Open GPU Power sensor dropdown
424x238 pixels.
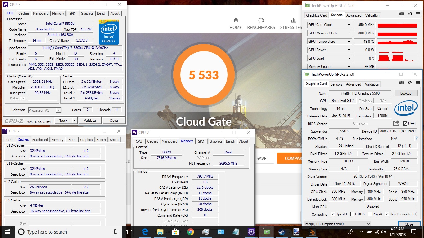coord(349,50)
